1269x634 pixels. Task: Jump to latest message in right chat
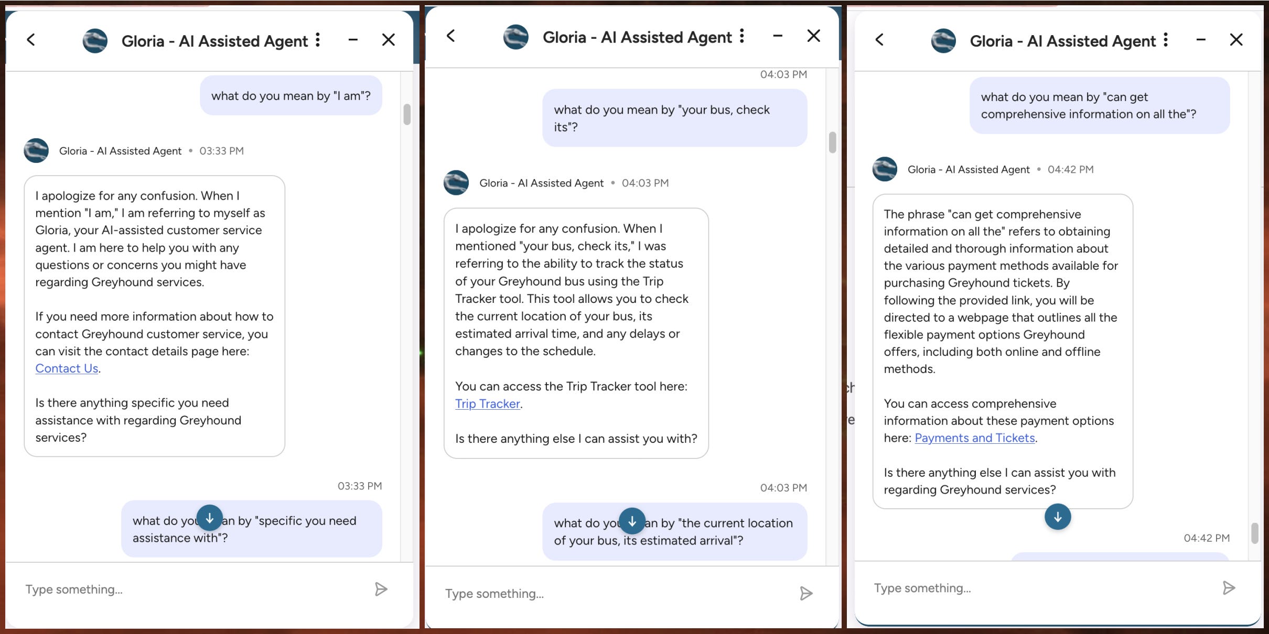(1058, 517)
